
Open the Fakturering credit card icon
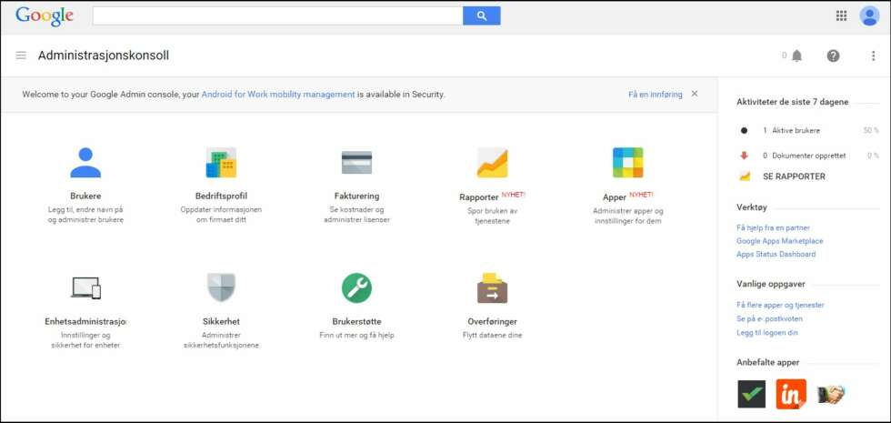(x=356, y=163)
